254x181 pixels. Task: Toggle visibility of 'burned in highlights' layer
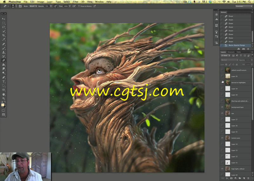coord(222,82)
